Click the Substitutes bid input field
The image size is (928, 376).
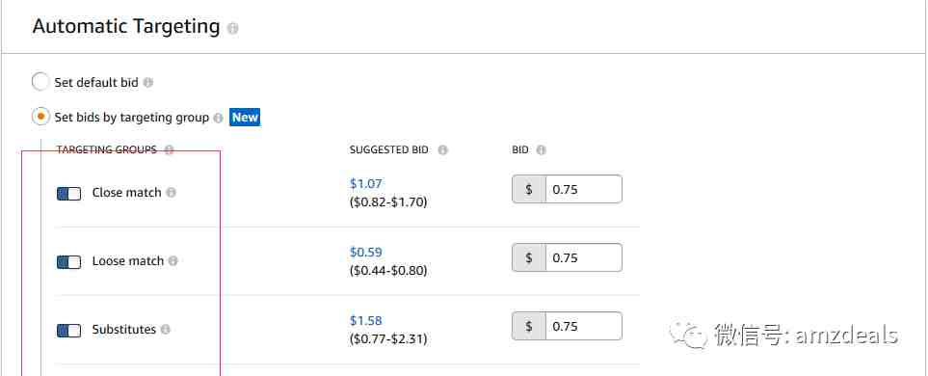click(584, 326)
